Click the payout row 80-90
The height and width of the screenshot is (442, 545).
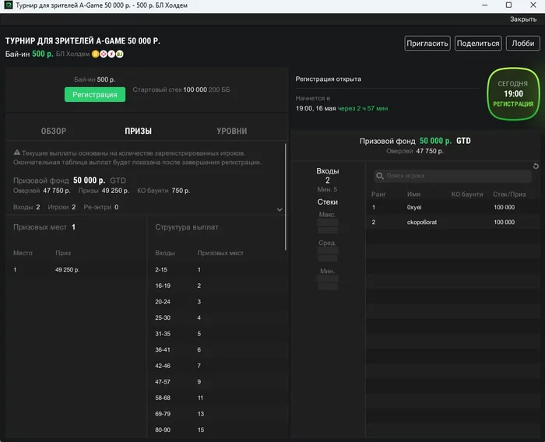click(217, 430)
